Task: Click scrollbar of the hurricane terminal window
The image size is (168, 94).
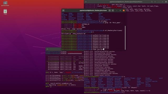Action: click(x=125, y=38)
